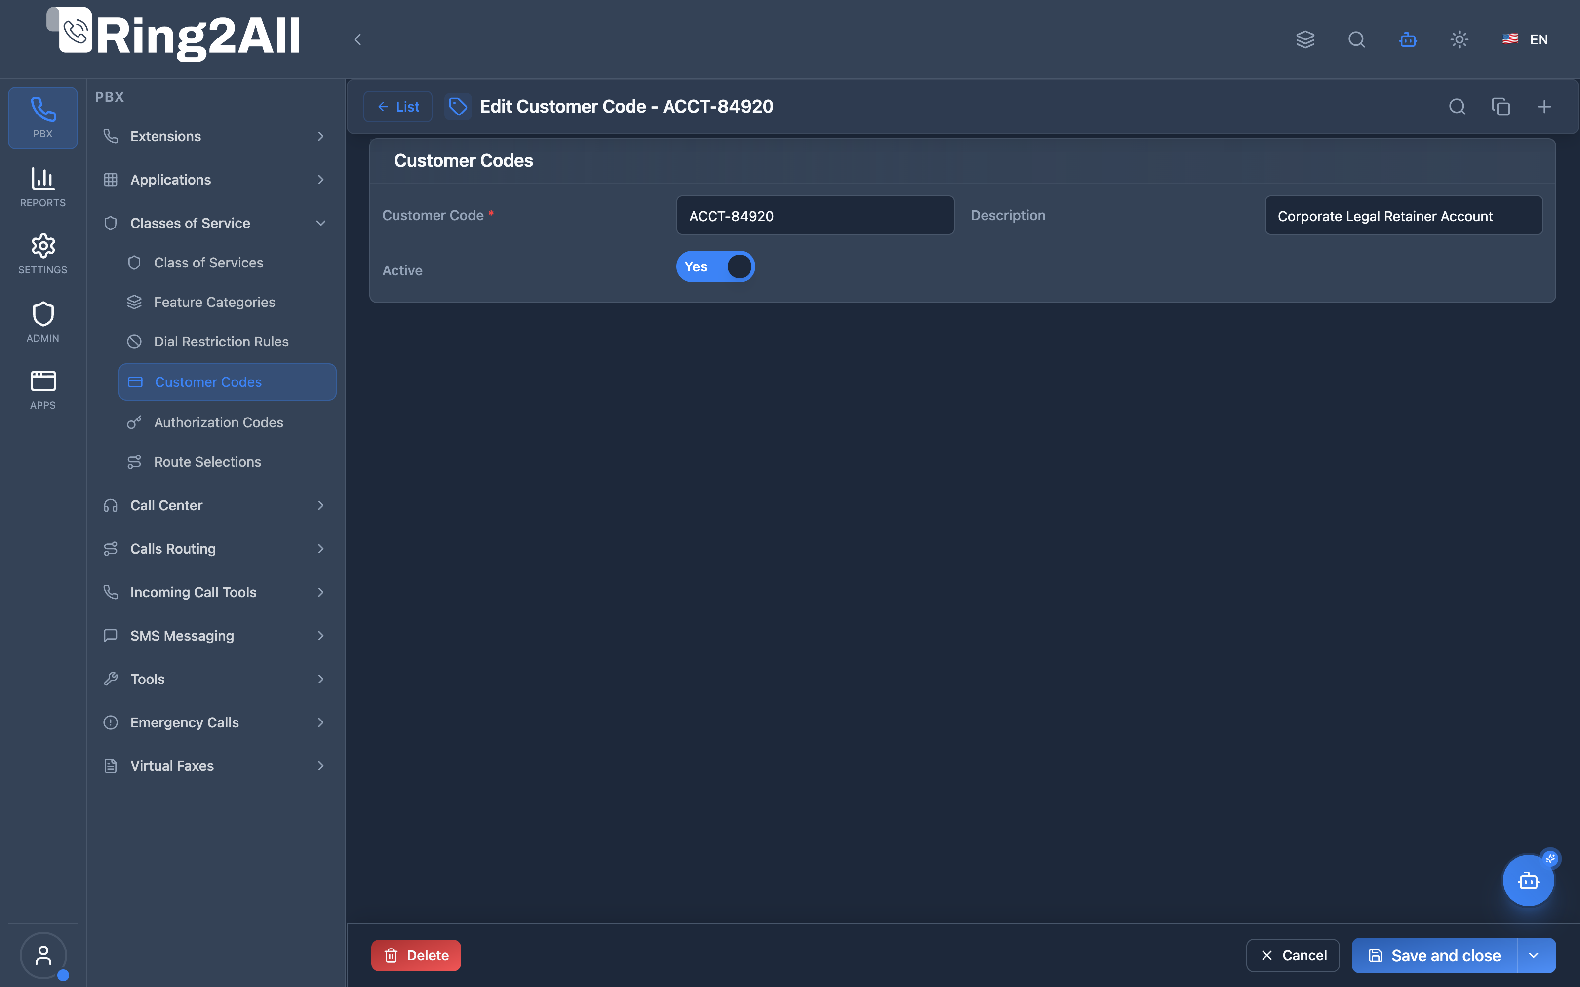Open Feature Categories menu item
Viewport: 1580px width, 987px height.
tap(227, 302)
